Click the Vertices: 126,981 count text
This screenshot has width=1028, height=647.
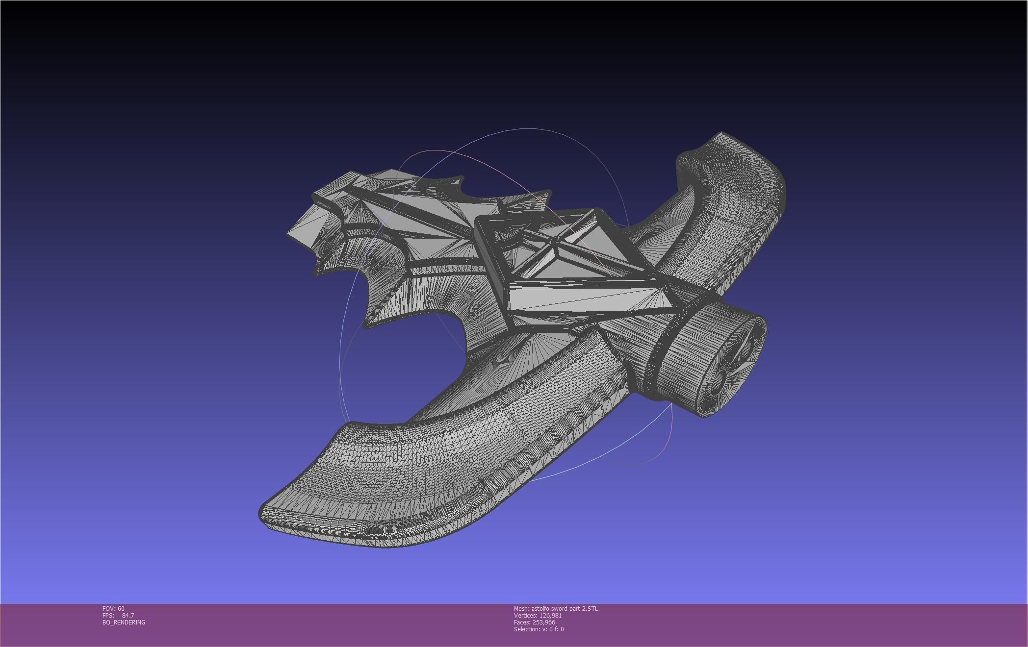coord(538,615)
